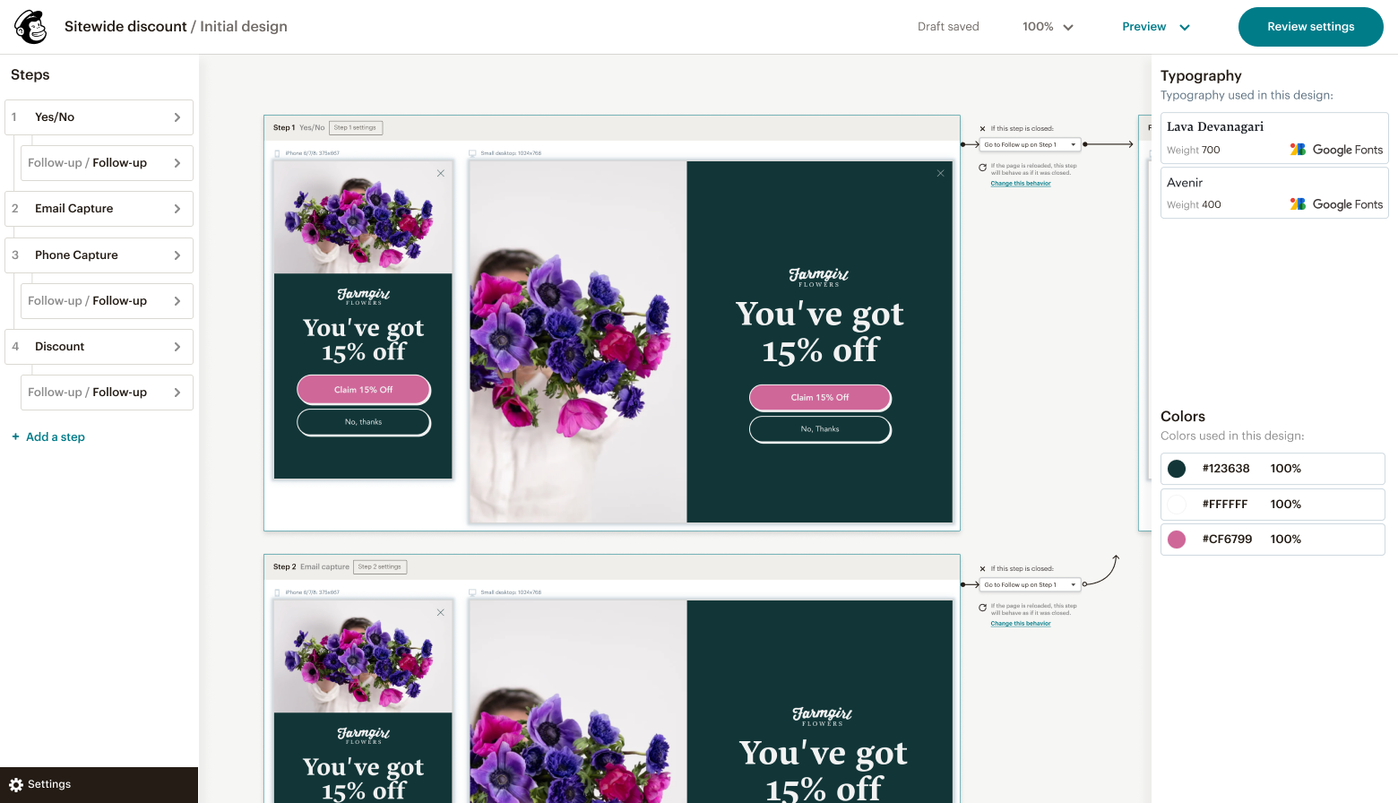Click the Google Fonts icon beside Lava Devanagari
The width and height of the screenshot is (1398, 803).
click(x=1297, y=150)
